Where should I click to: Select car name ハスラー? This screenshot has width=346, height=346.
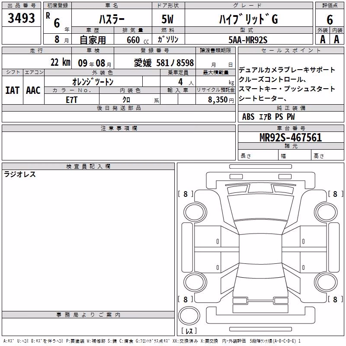tap(112, 19)
